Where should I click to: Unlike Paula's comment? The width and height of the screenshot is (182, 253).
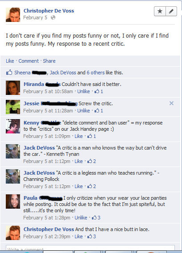[81, 218]
